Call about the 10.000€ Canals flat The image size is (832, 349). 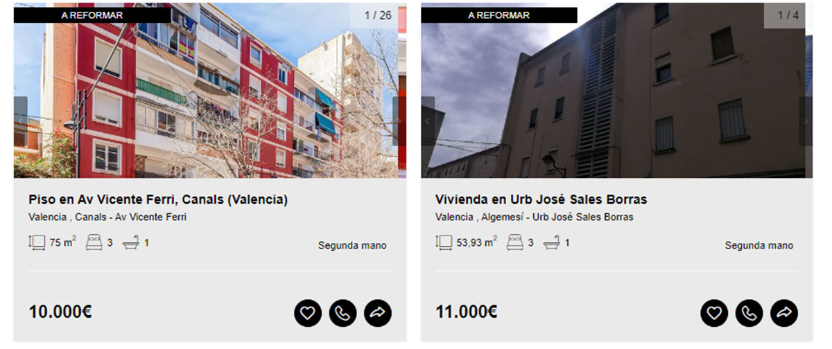343,313
